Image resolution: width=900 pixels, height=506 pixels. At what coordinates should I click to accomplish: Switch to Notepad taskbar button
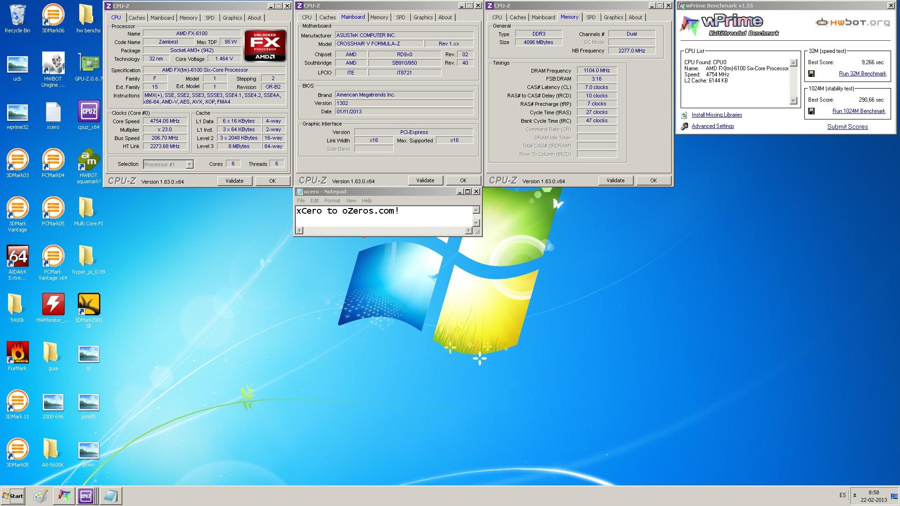pos(110,496)
